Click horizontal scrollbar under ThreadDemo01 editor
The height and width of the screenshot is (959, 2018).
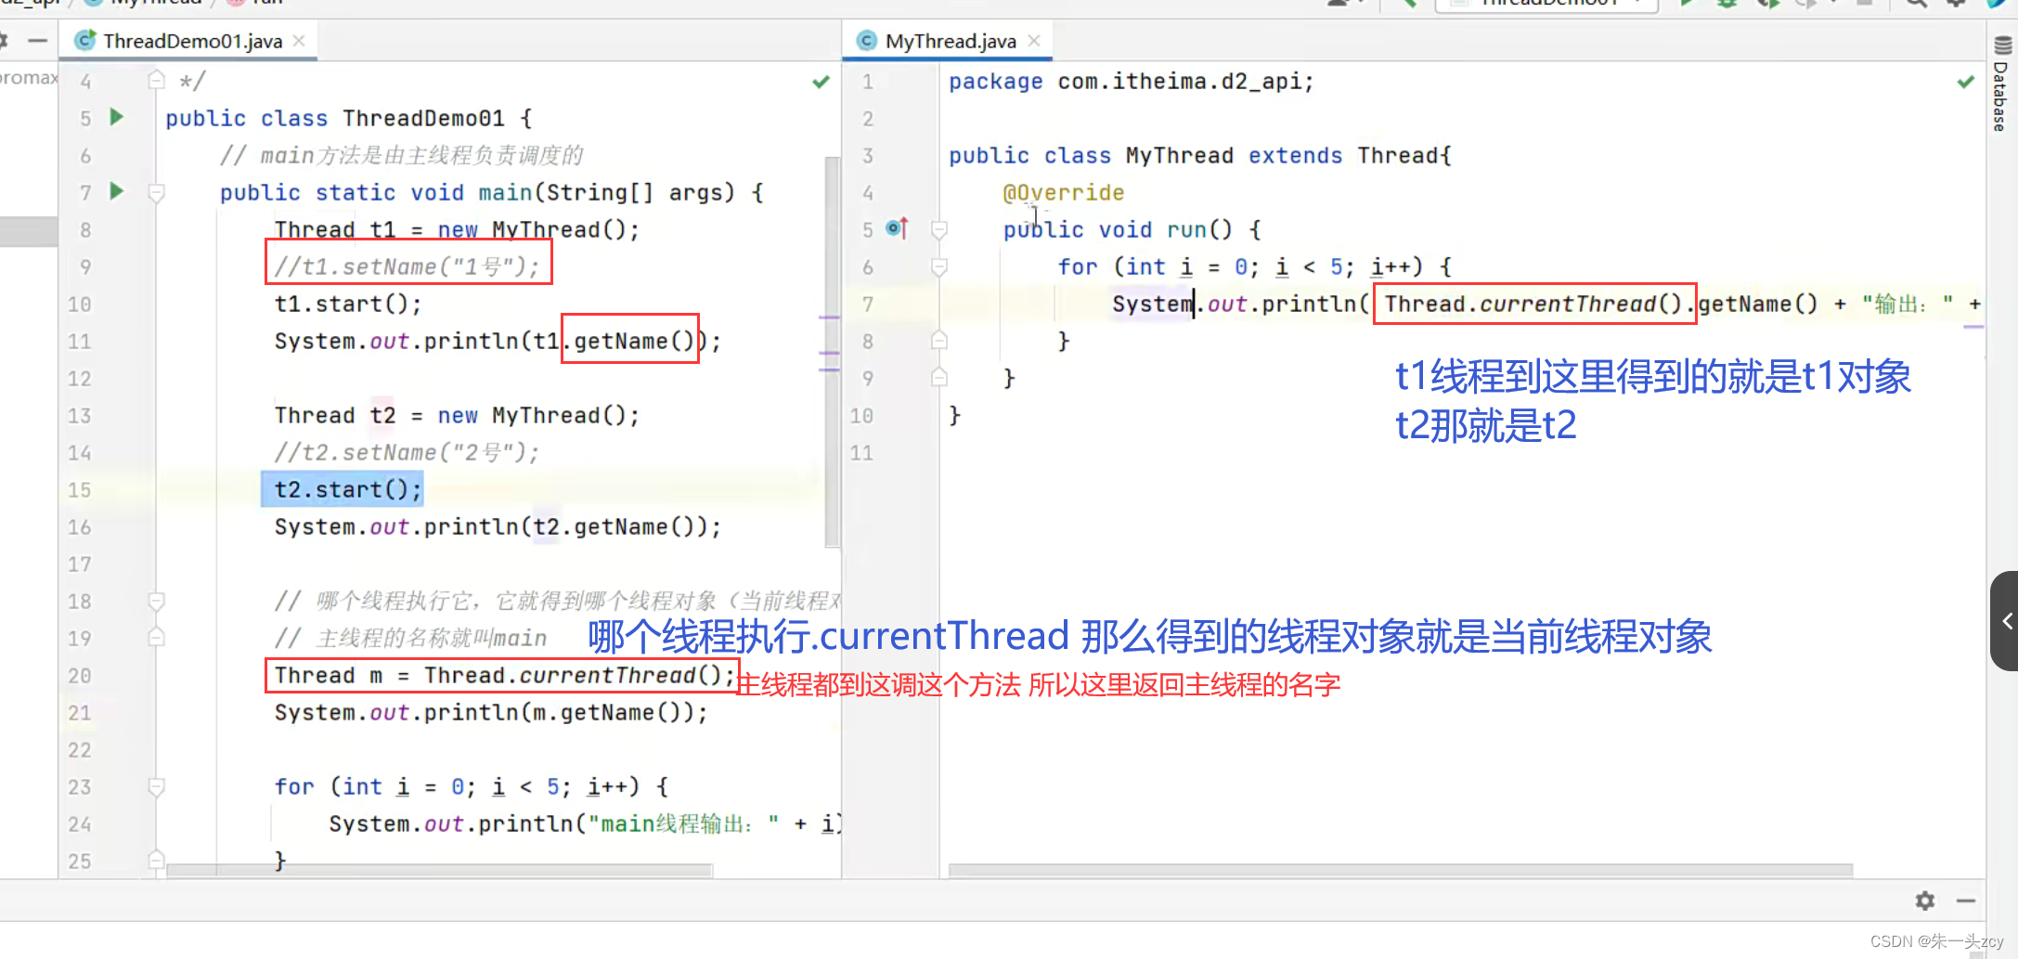click(x=439, y=871)
